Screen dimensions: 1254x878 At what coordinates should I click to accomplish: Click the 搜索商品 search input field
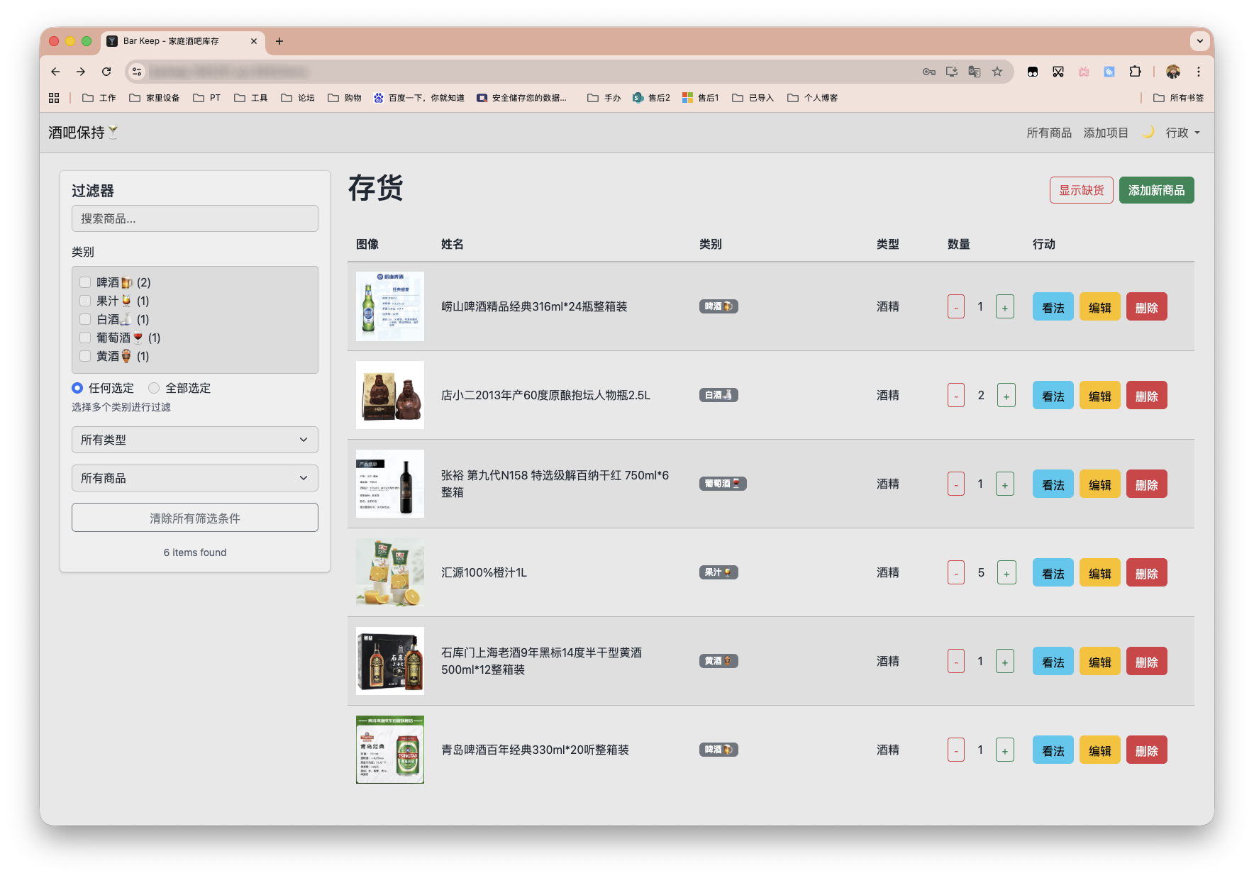pyautogui.click(x=194, y=218)
